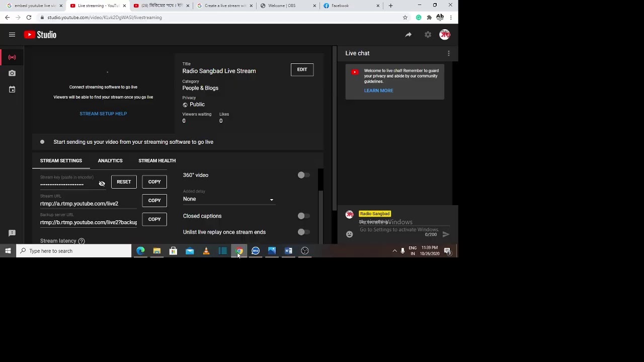Switch to the Stream Settings tab

pyautogui.click(x=61, y=161)
